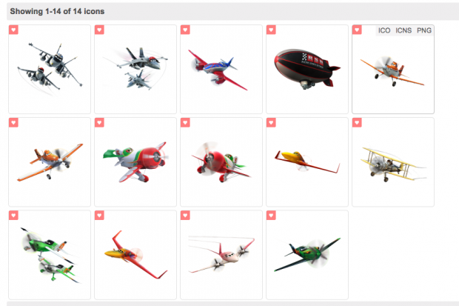Open the two dark navy jets icon
This screenshot has width=459, height=306.
click(50, 69)
